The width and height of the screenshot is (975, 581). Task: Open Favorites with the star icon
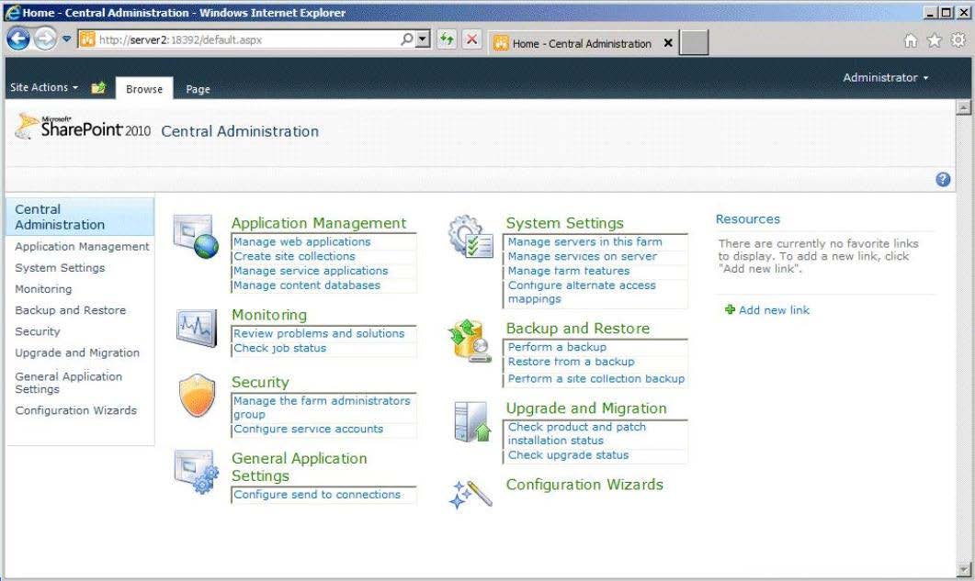(x=934, y=40)
